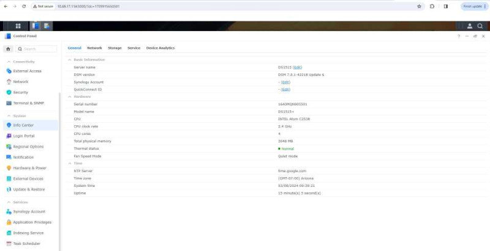Screen dimensions: 490x251
Task: Click the External Devices icon
Action: point(9,179)
